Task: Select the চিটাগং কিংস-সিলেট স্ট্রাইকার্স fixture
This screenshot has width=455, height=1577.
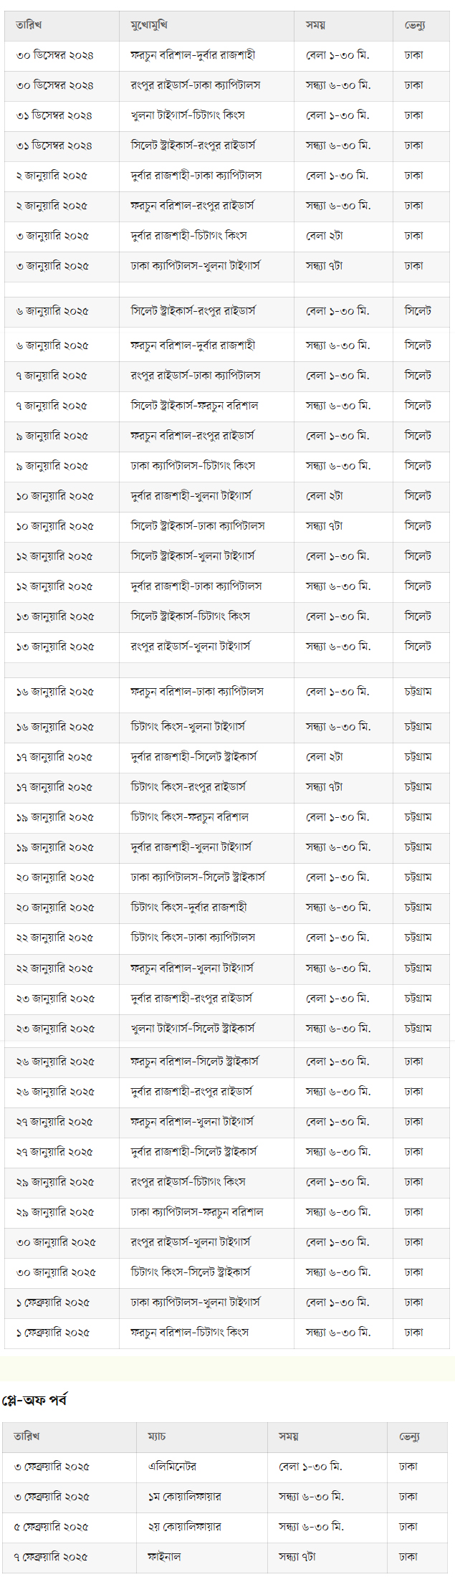Action: pos(191,1272)
